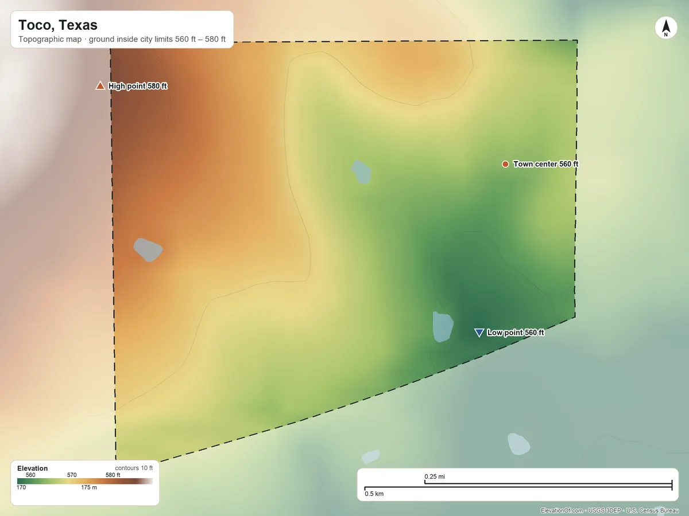Click the pond beside the Low point marker
This screenshot has height=516, width=689.
coord(442,327)
